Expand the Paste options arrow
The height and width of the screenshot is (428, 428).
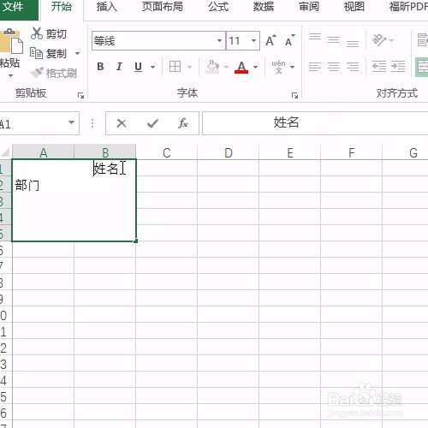coord(10,75)
